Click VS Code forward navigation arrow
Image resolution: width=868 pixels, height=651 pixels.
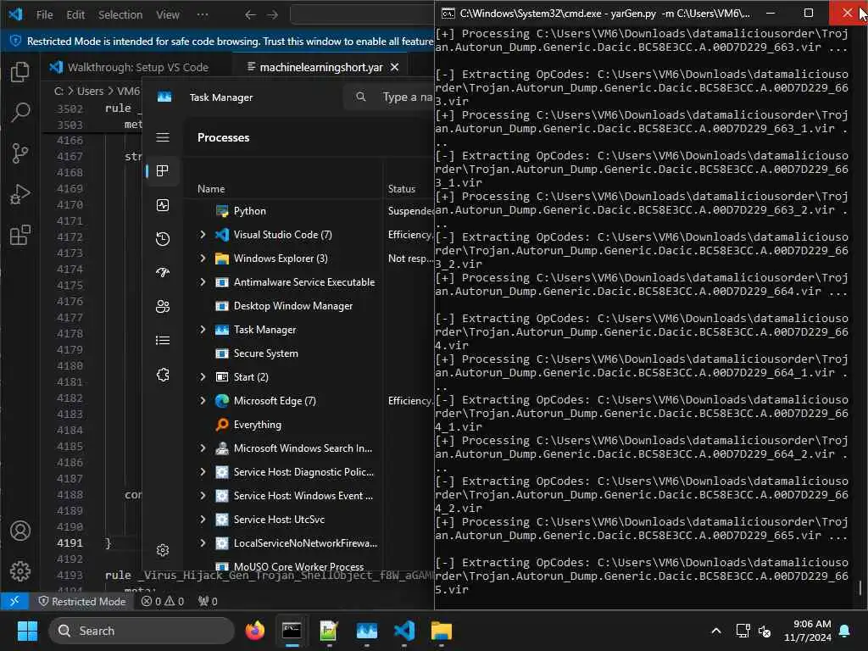coord(272,15)
